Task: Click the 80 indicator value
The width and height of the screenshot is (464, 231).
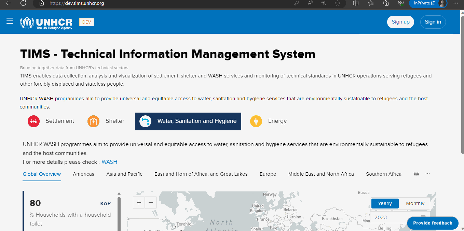Action: [x=35, y=203]
